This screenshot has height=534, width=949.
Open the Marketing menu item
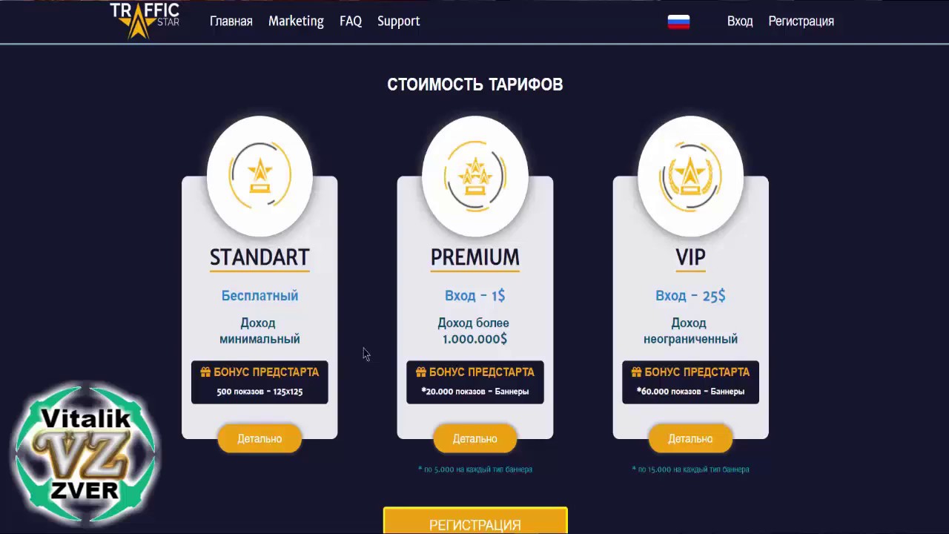296,22
